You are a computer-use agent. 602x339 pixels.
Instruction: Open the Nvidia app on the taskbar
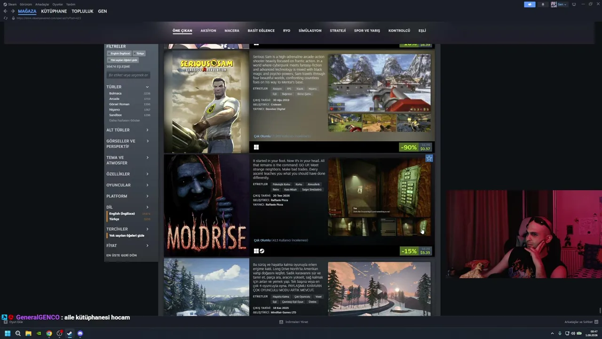point(39,333)
